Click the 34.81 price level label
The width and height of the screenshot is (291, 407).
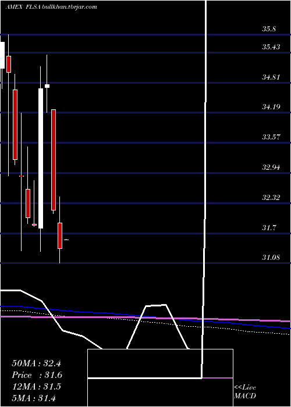click(271, 77)
